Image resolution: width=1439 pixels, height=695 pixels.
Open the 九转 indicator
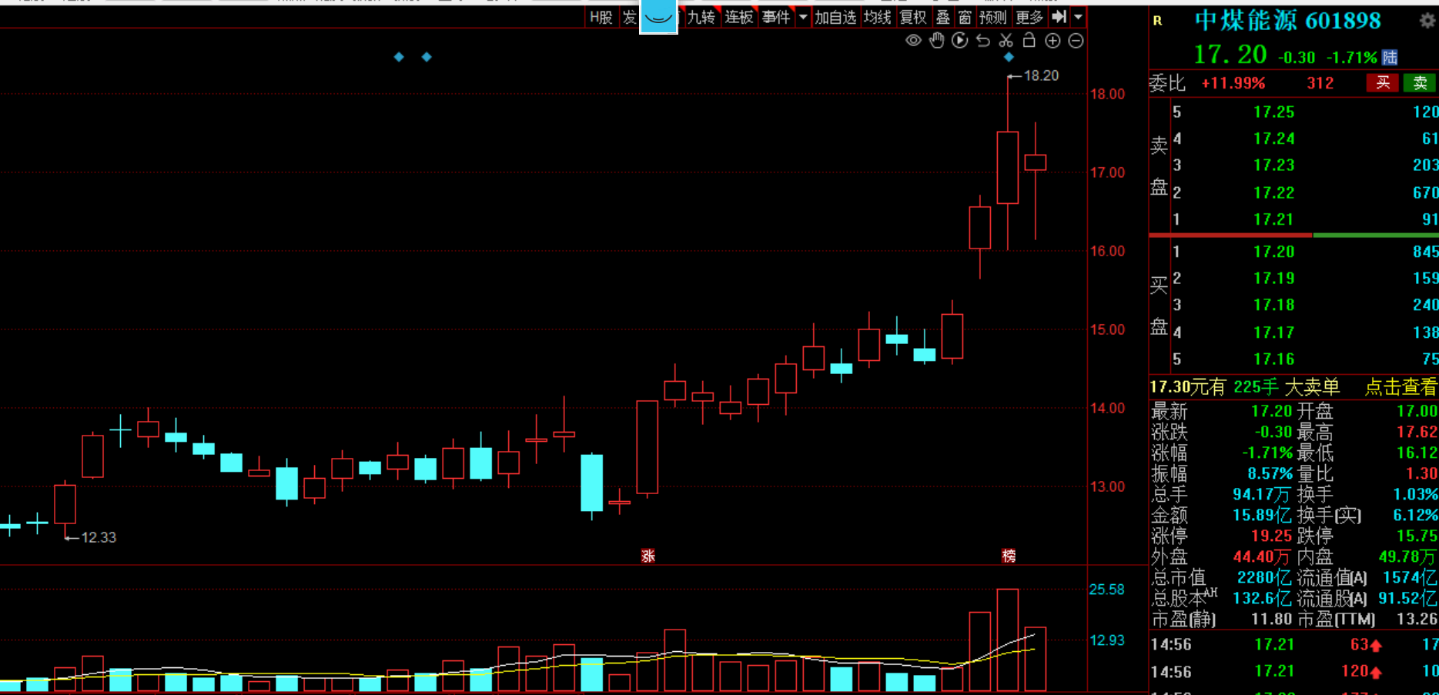[701, 17]
